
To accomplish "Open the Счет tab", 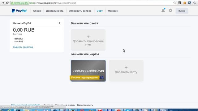I will [x=100, y=11].
